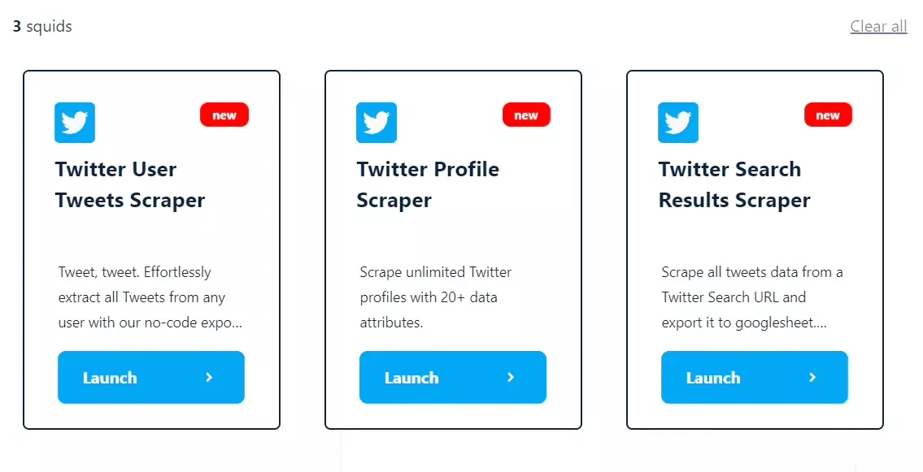The height and width of the screenshot is (472, 923).
Task: Open the Twitter User Tweets Scraper title
Action: (130, 184)
